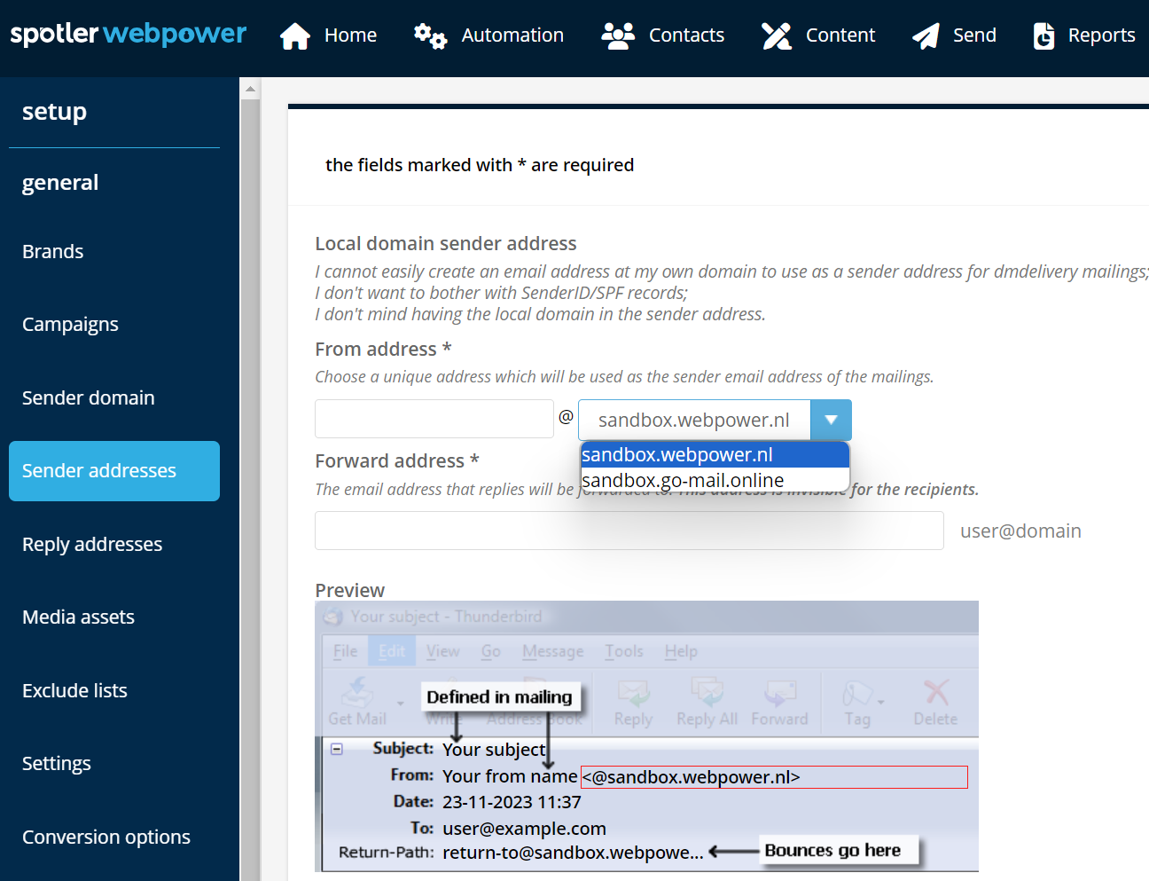Click the scrollbar up arrow
This screenshot has width=1149, height=881.
(x=251, y=89)
